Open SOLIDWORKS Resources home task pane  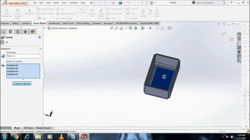(x=239, y=34)
